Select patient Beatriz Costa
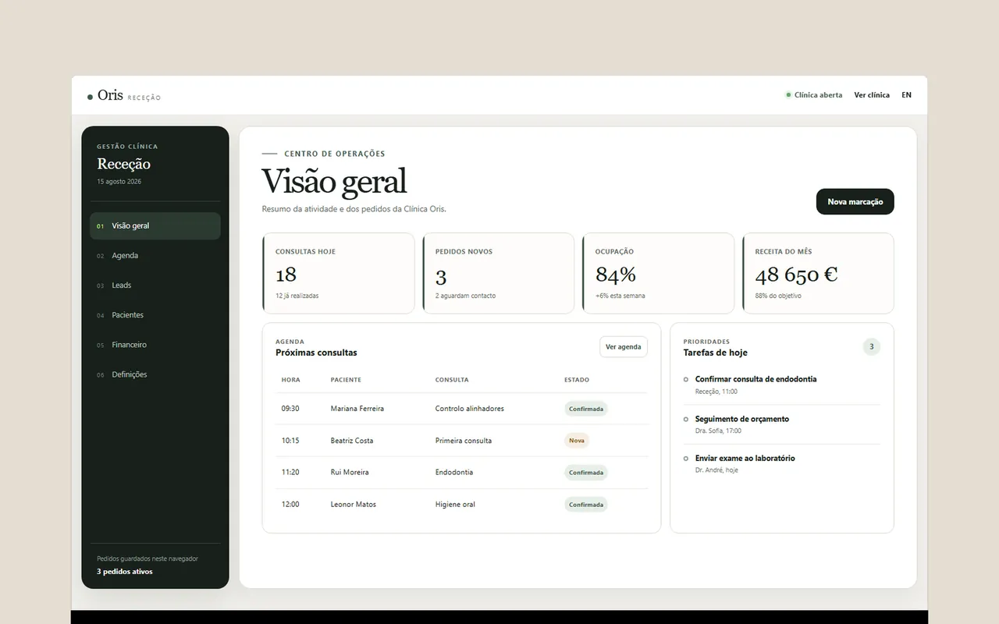The width and height of the screenshot is (999, 624). 352,441
